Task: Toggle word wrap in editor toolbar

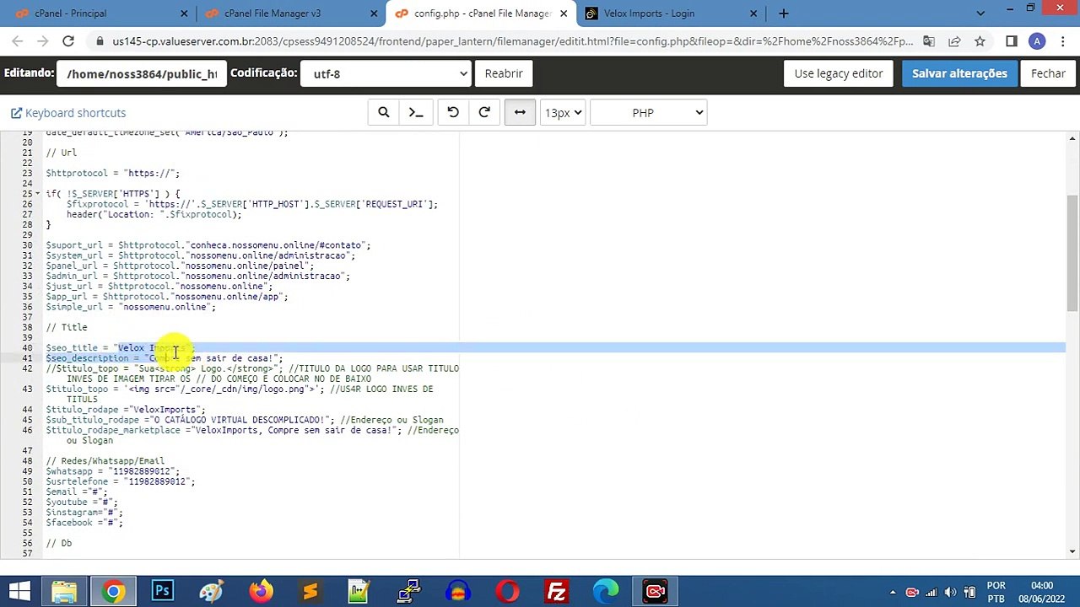Action: pyautogui.click(x=520, y=113)
